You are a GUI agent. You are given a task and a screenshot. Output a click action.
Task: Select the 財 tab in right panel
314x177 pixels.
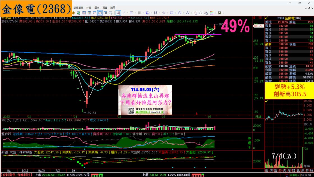[x=294, y=170]
